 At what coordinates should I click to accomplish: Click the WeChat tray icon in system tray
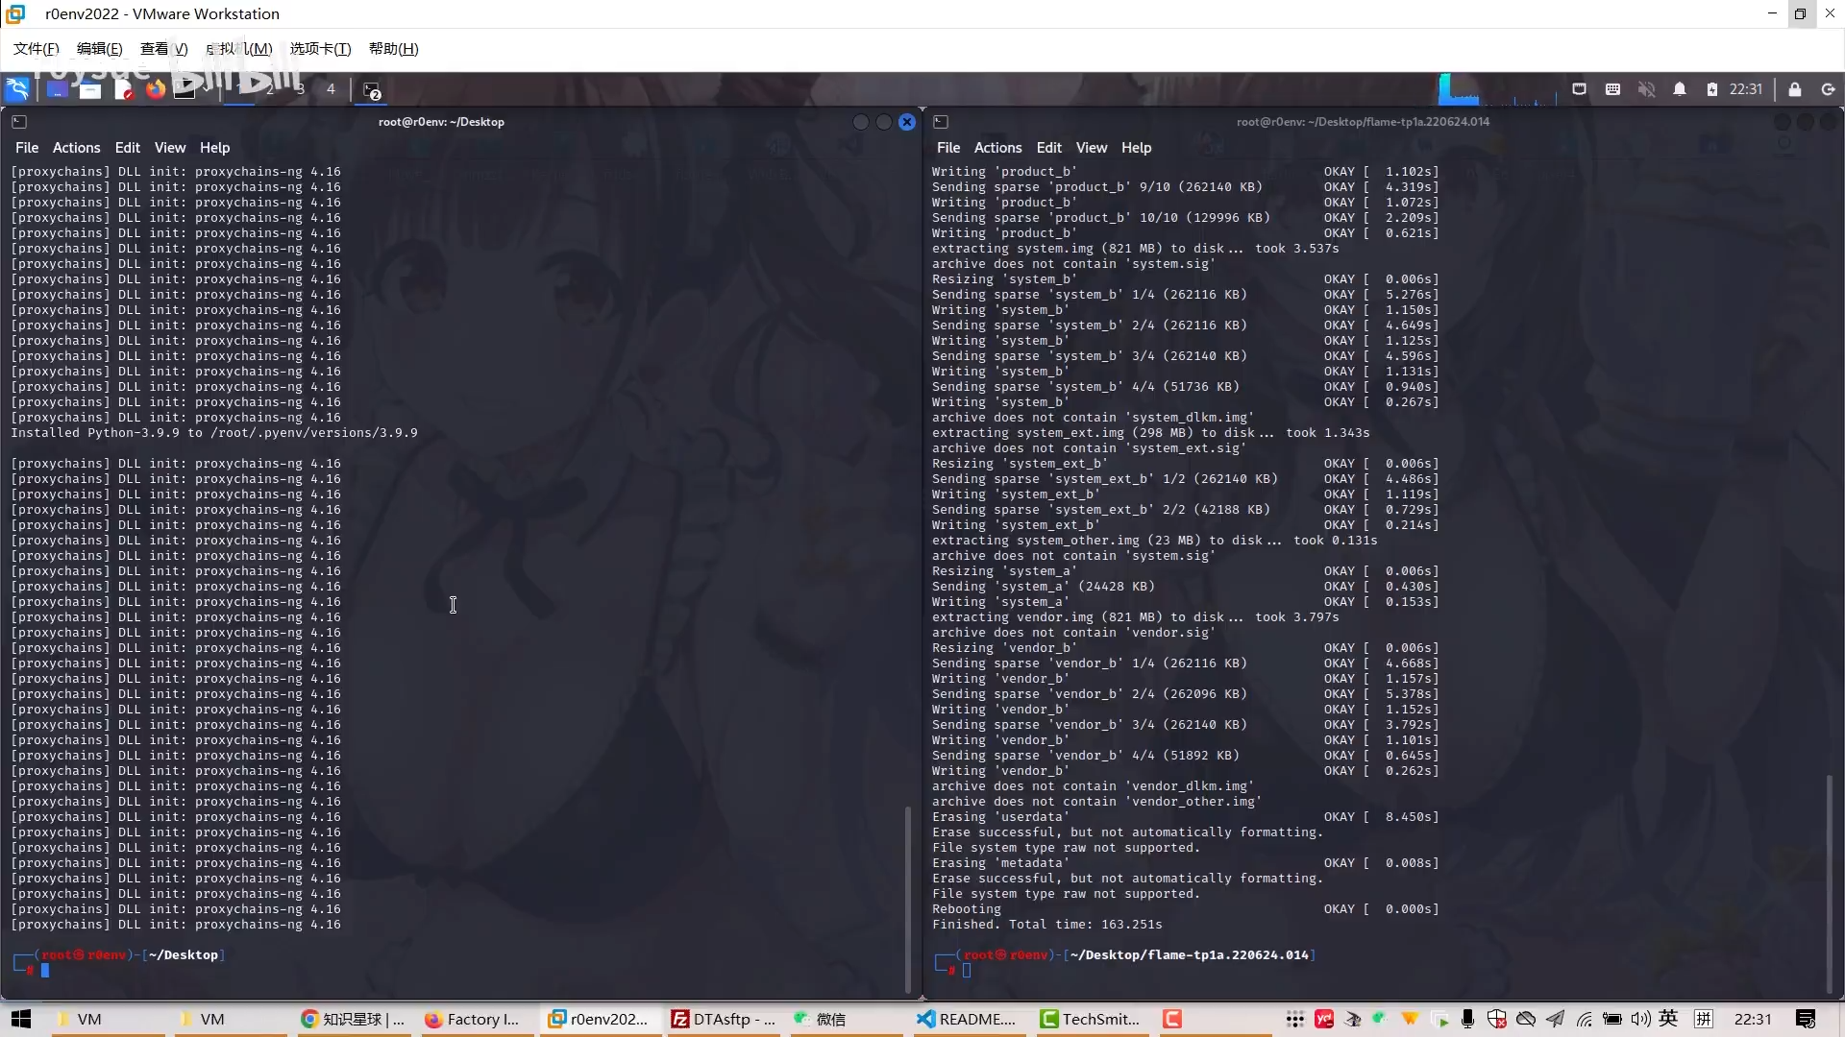click(1381, 1019)
